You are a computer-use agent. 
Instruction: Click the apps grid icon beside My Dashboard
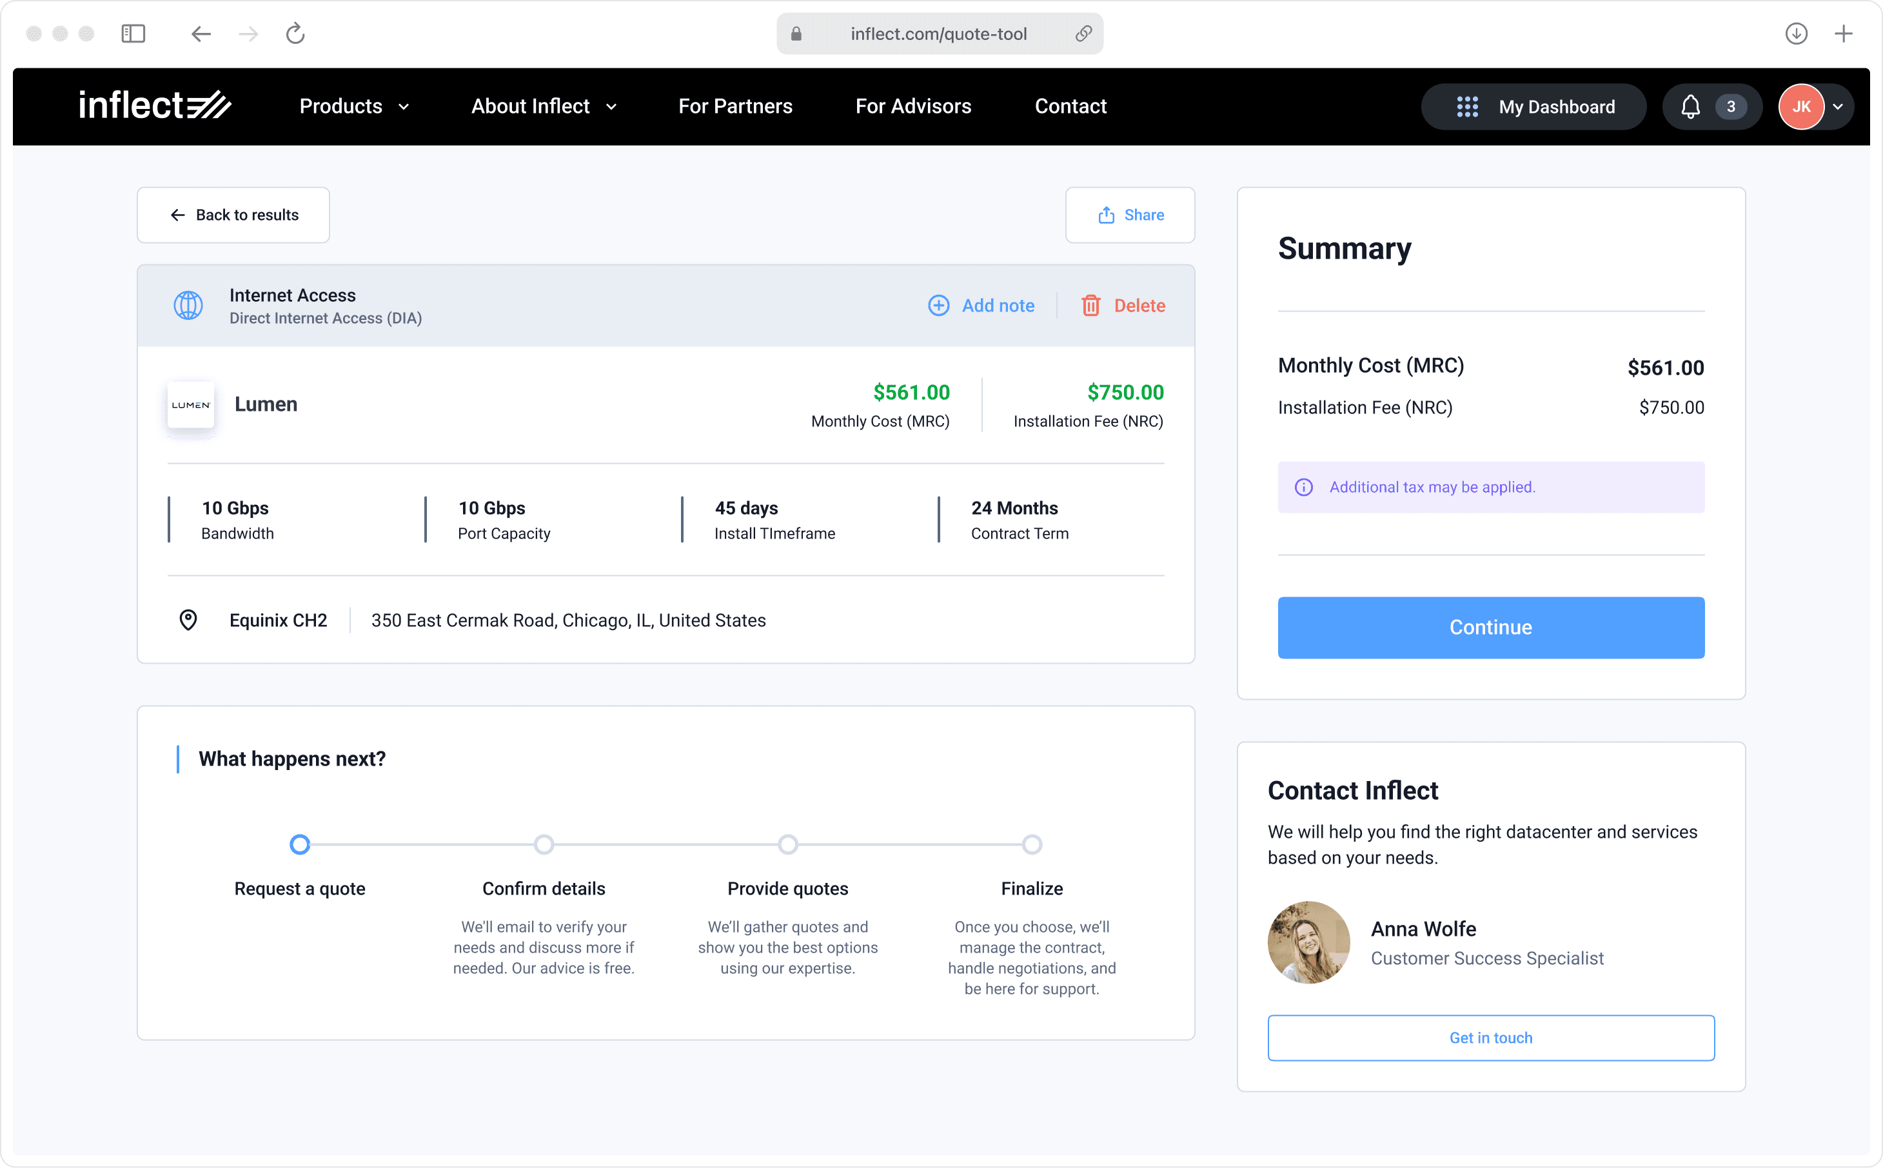click(x=1468, y=106)
